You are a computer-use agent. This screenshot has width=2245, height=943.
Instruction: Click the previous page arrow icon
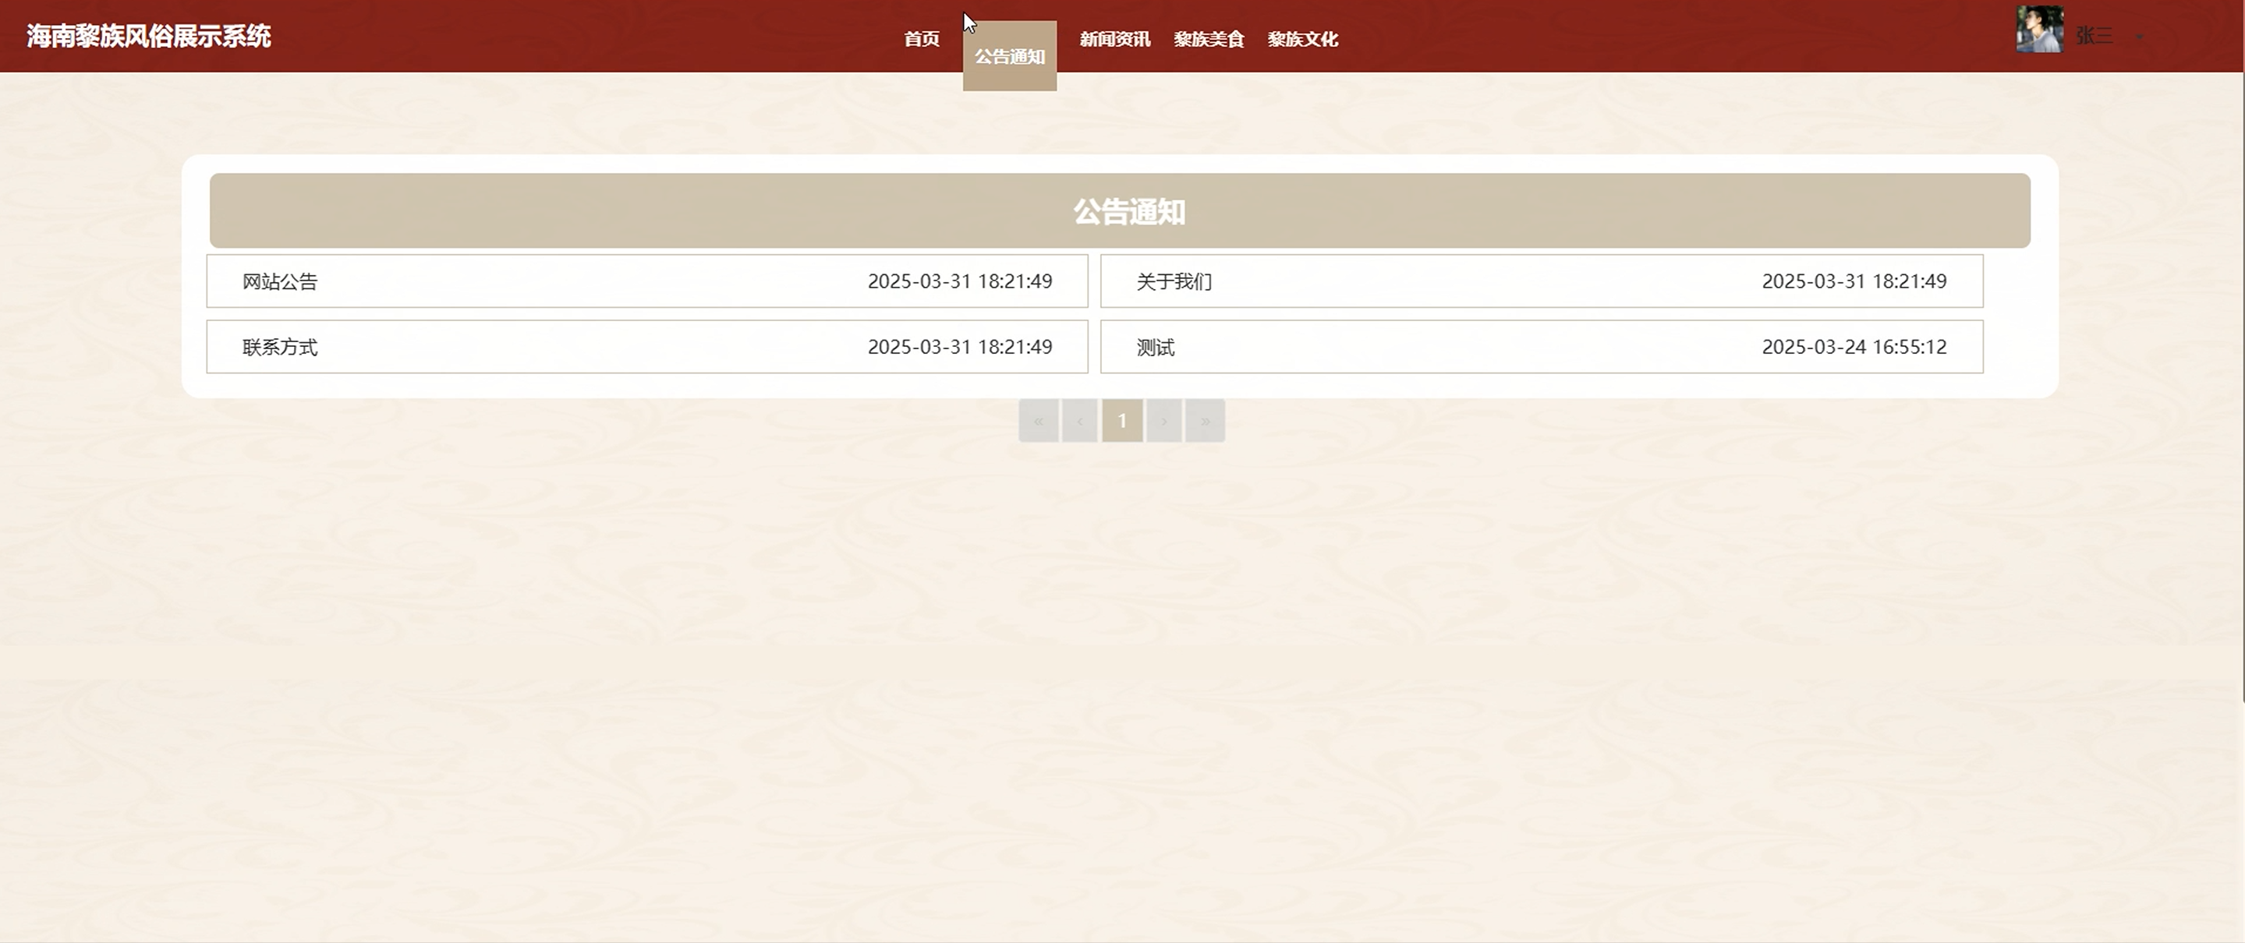1080,422
